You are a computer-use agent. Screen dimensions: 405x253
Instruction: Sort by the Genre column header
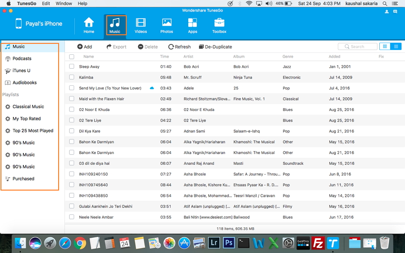(x=288, y=57)
